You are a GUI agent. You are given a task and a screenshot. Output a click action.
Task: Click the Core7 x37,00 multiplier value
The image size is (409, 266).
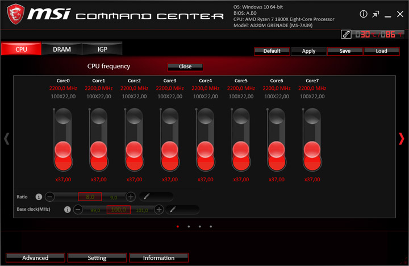(x=312, y=180)
